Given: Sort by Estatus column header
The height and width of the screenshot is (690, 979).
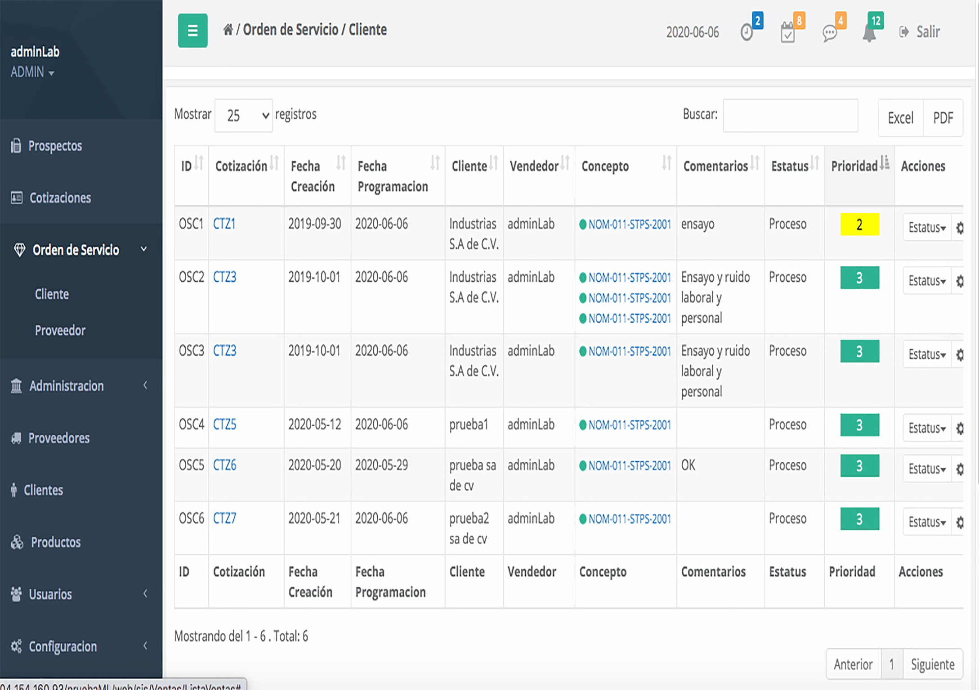Looking at the screenshot, I should point(795,176).
